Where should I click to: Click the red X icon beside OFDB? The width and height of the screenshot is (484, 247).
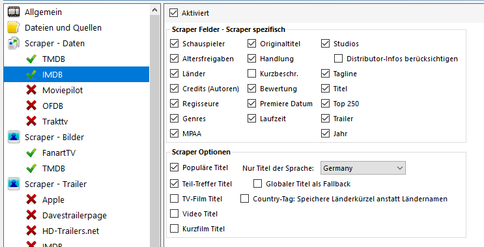31,106
